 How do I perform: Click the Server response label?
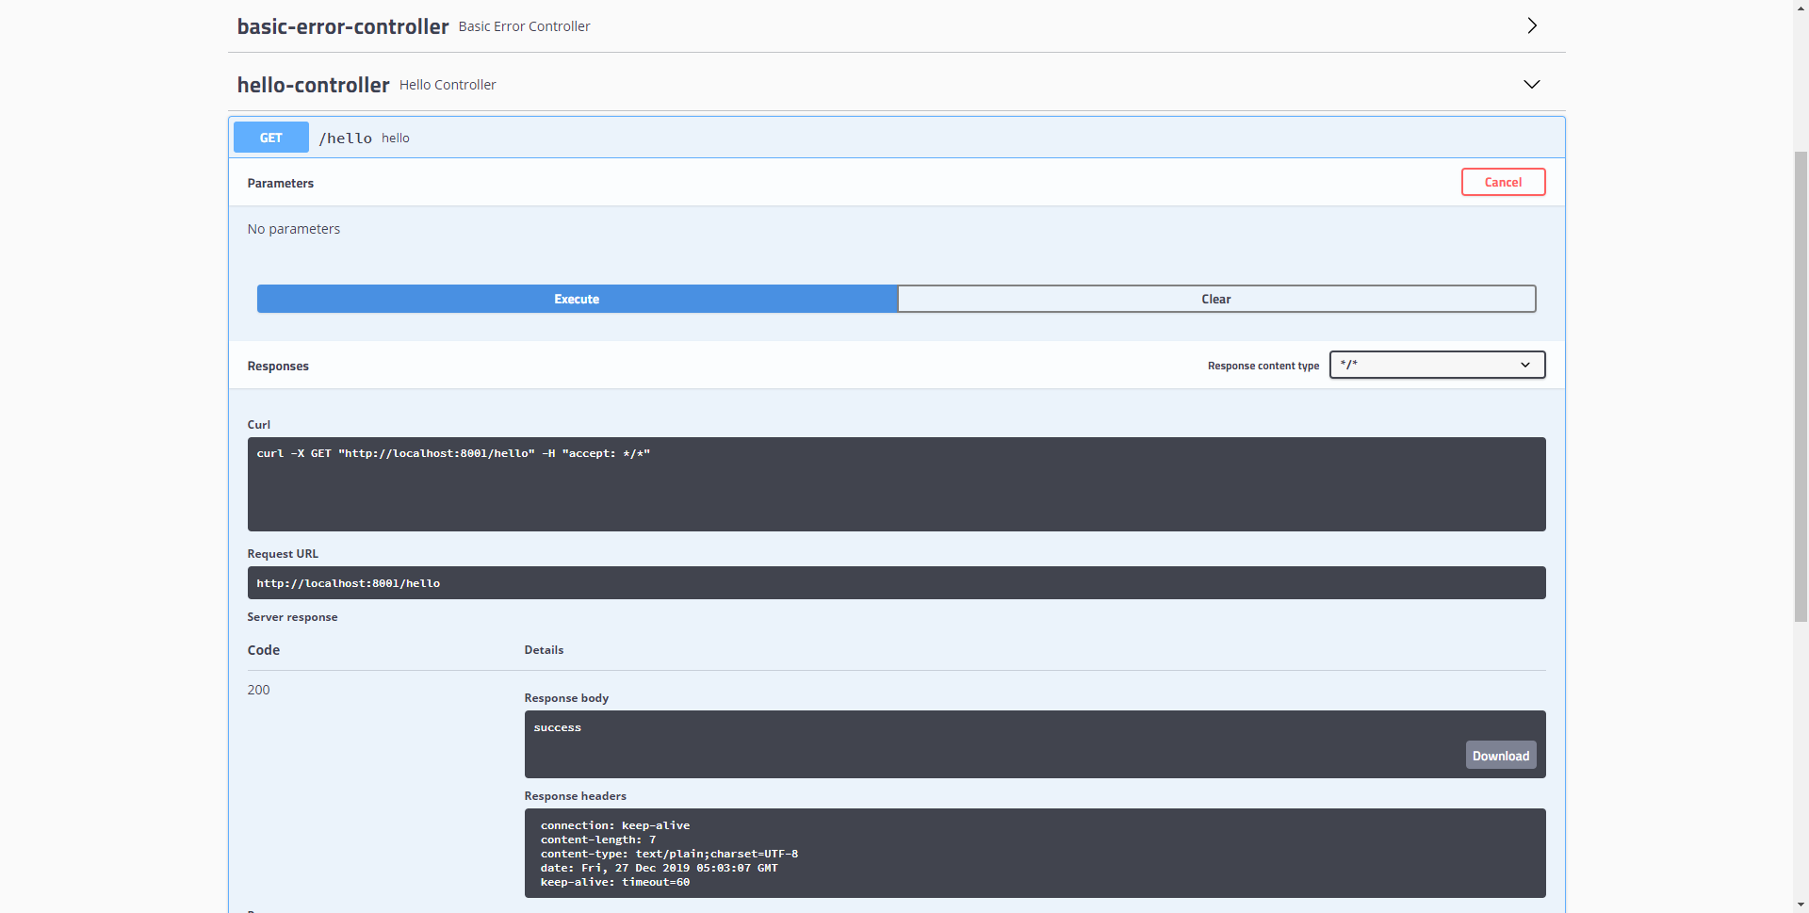coord(292,617)
